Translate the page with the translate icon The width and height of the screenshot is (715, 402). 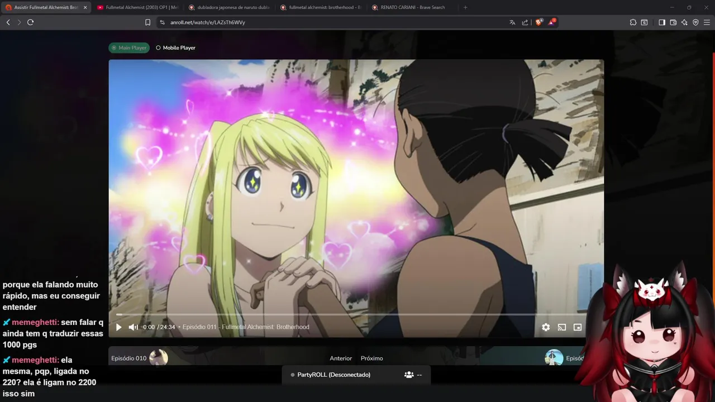coord(512,22)
